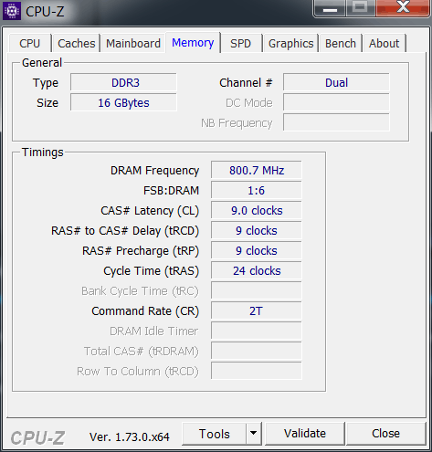This screenshot has width=432, height=452.
Task: Click the empty Total CAS# (tRDRAM) field
Action: [x=257, y=351]
